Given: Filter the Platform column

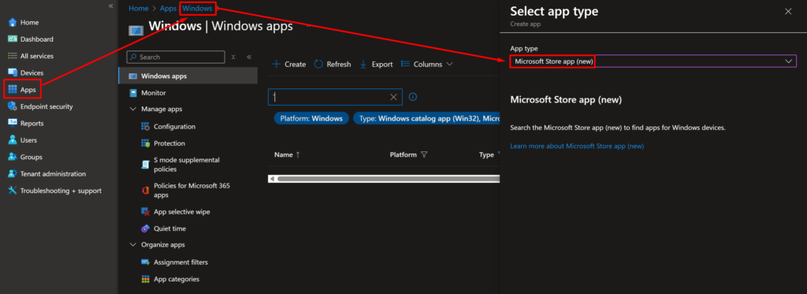Looking at the screenshot, I should pos(424,155).
